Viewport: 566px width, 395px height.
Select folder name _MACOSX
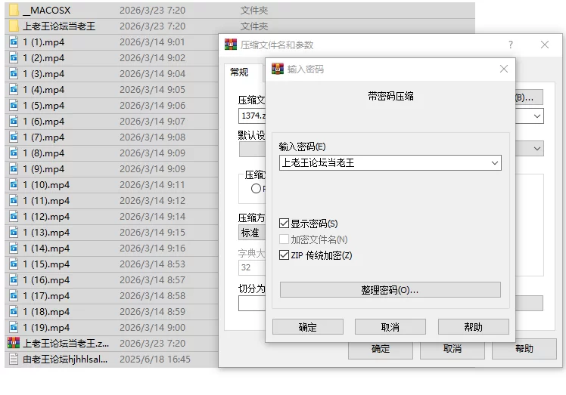(x=47, y=10)
